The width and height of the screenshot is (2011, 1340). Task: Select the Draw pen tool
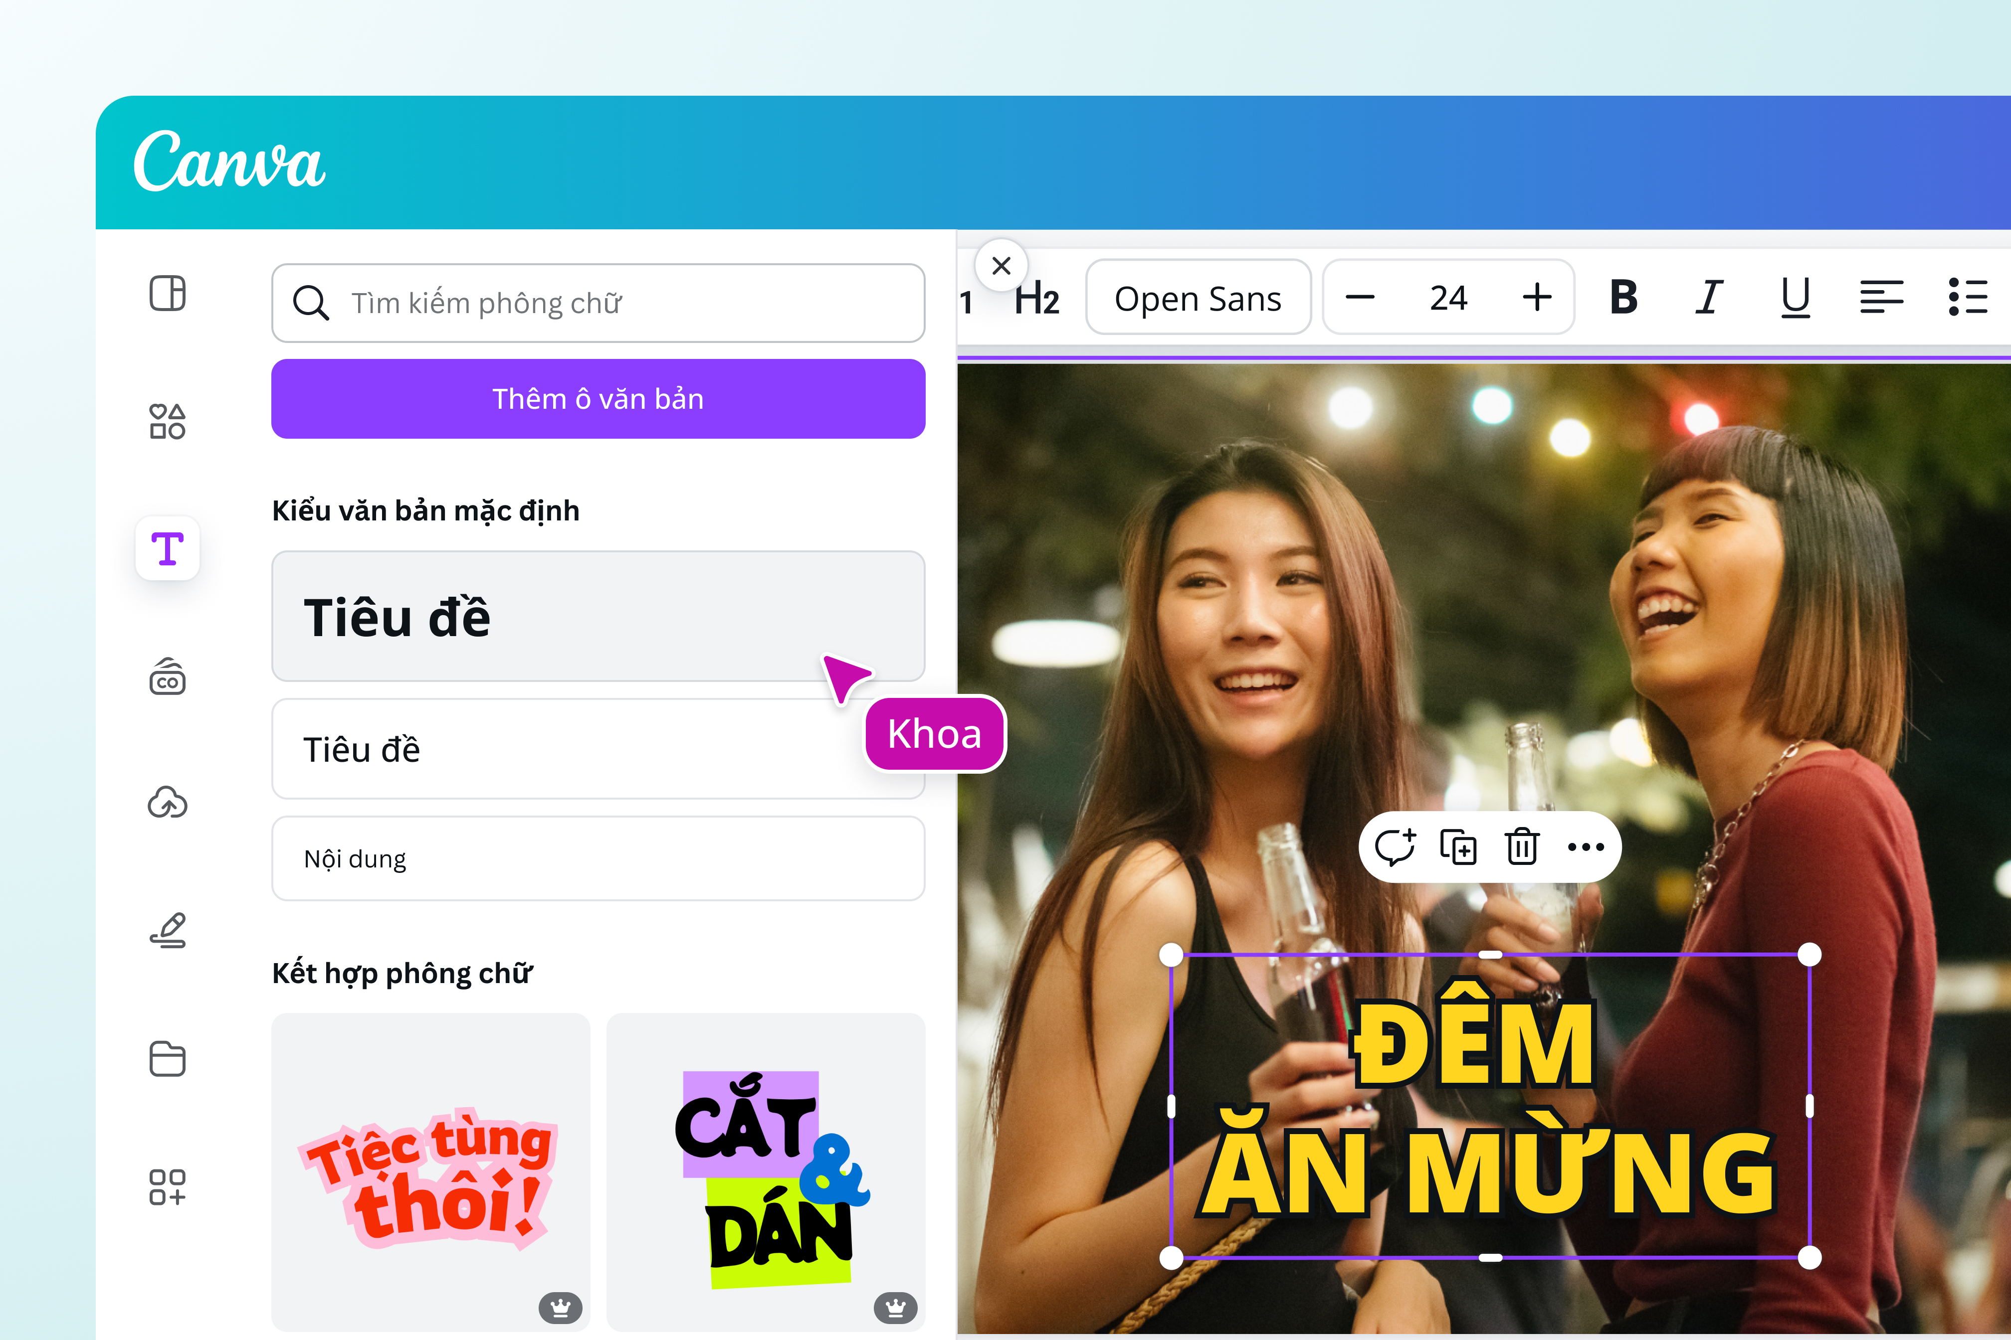(168, 930)
